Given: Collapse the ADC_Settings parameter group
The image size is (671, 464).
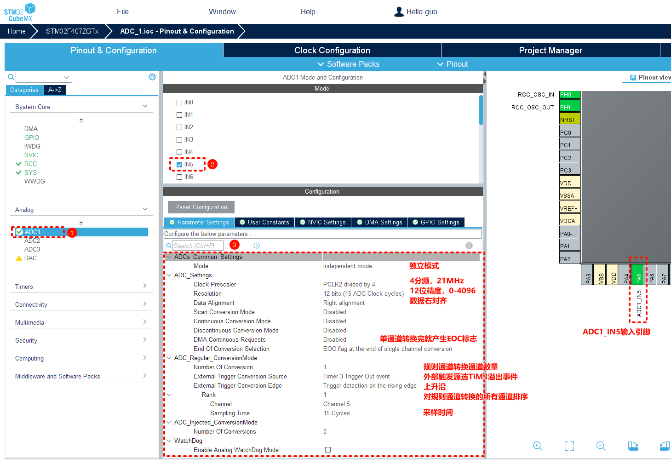Looking at the screenshot, I should (x=169, y=275).
